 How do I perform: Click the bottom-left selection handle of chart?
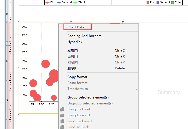19,114
